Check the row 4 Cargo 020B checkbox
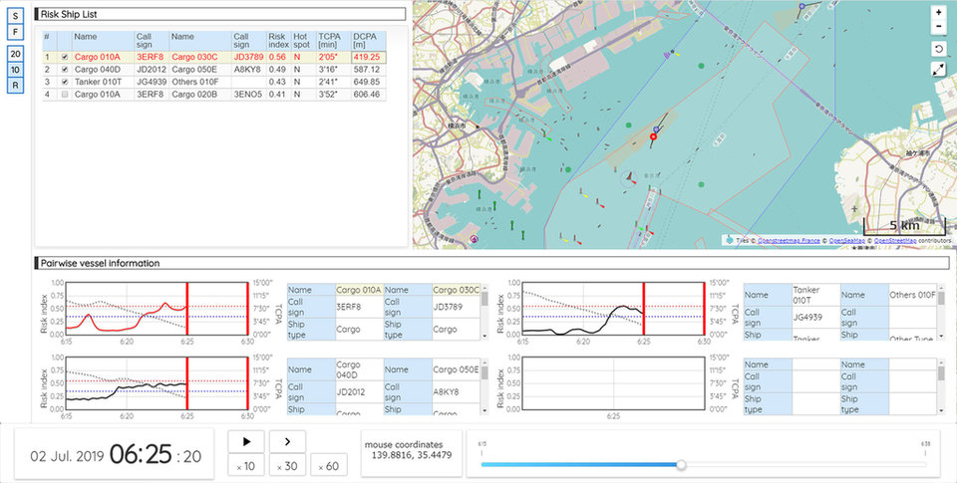957x483 pixels. click(x=65, y=95)
